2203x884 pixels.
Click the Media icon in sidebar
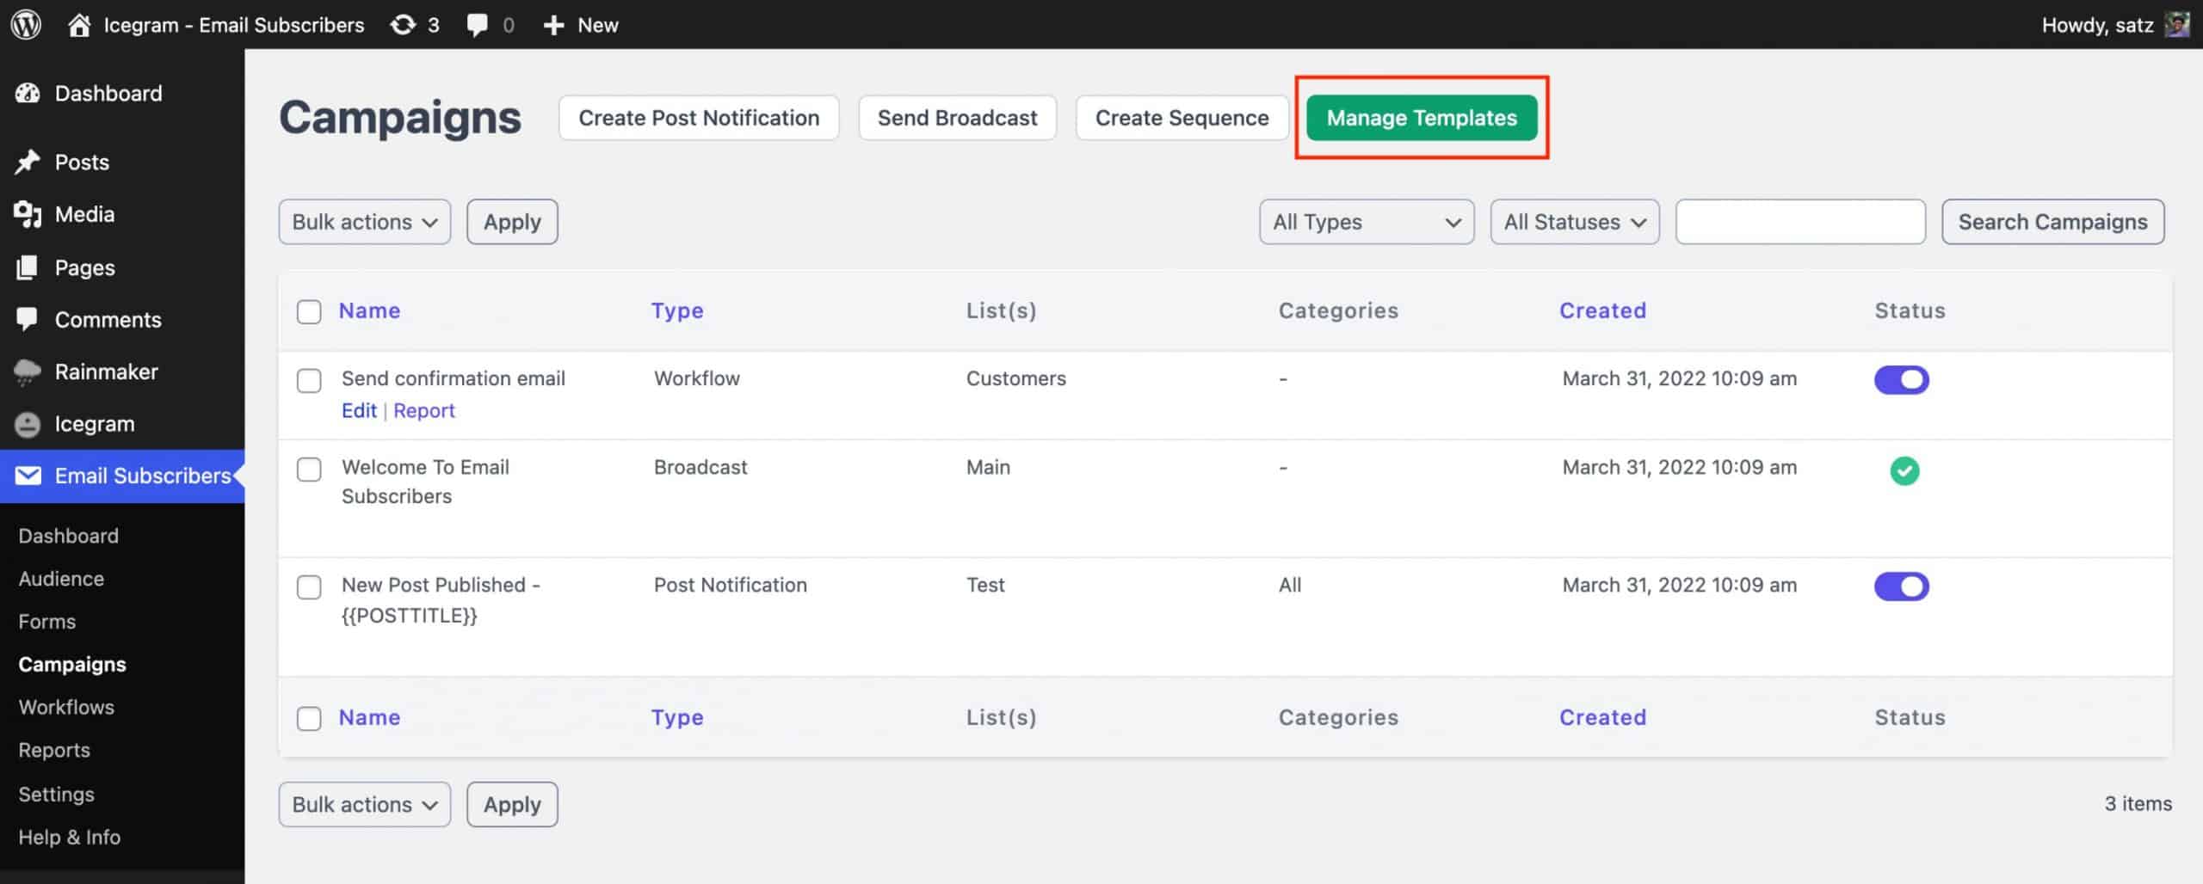[28, 214]
